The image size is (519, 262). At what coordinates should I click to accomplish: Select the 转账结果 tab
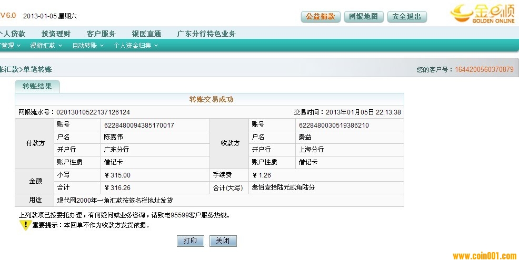pos(37,87)
